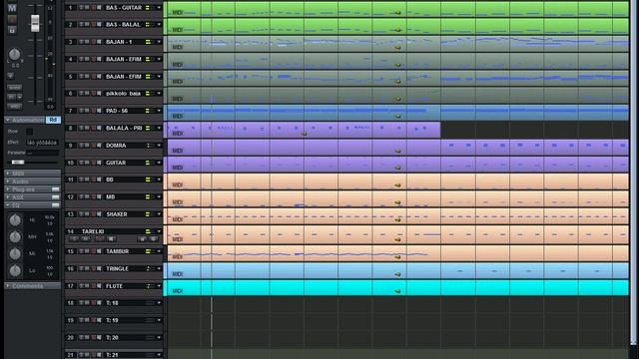Click the automation parameter slider handle
The width and height of the screenshot is (639, 359).
pyautogui.click(x=18, y=162)
